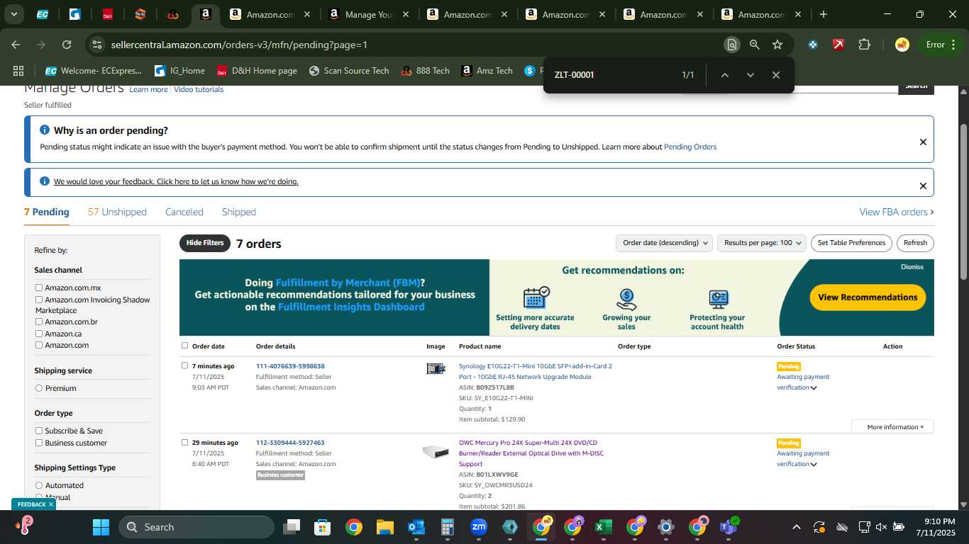Open the apps grid in bookmarks bar
Viewport: 969px width, 544px height.
click(18, 71)
